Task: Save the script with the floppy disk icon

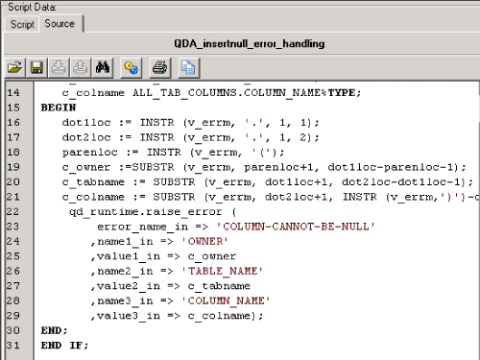Action: point(36,67)
